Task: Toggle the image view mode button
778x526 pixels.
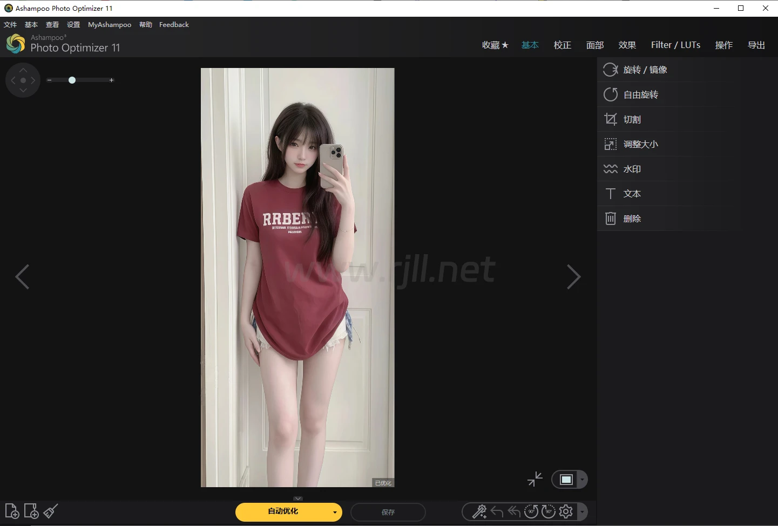Action: click(566, 480)
